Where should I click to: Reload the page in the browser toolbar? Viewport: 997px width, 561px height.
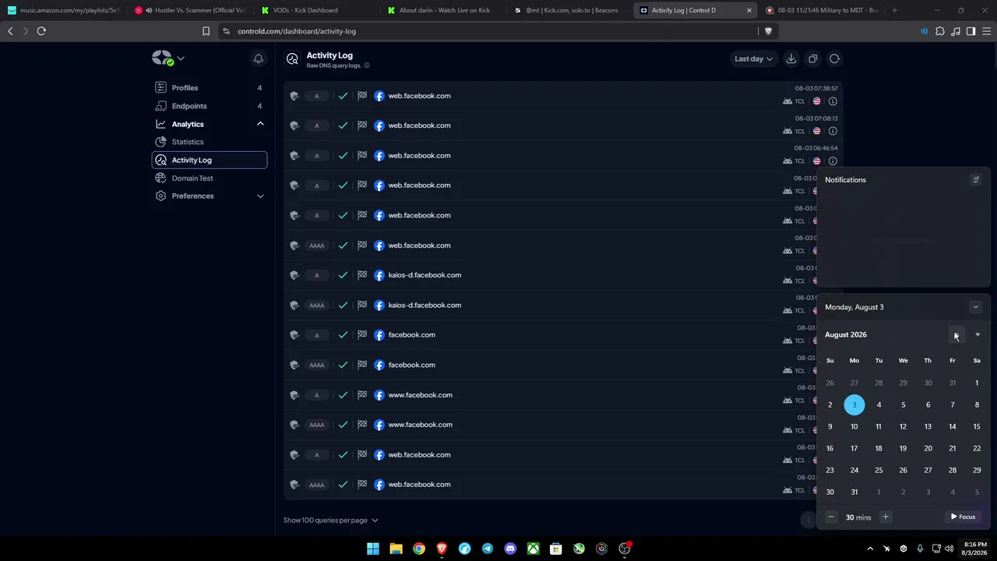click(41, 31)
